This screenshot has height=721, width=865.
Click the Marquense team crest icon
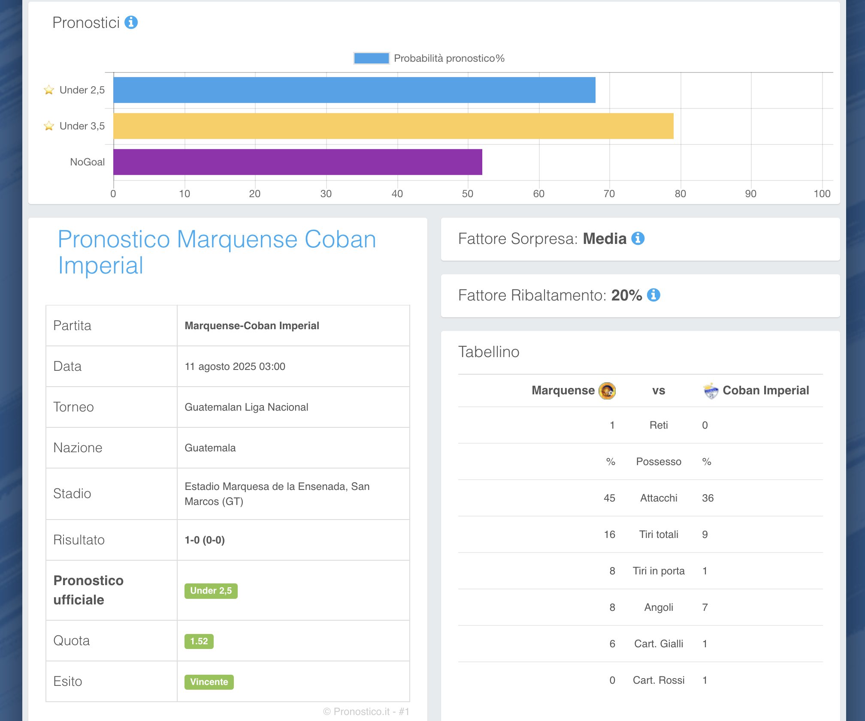point(607,391)
